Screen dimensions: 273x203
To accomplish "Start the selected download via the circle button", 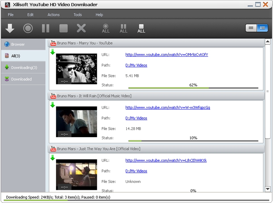I will [28, 28].
